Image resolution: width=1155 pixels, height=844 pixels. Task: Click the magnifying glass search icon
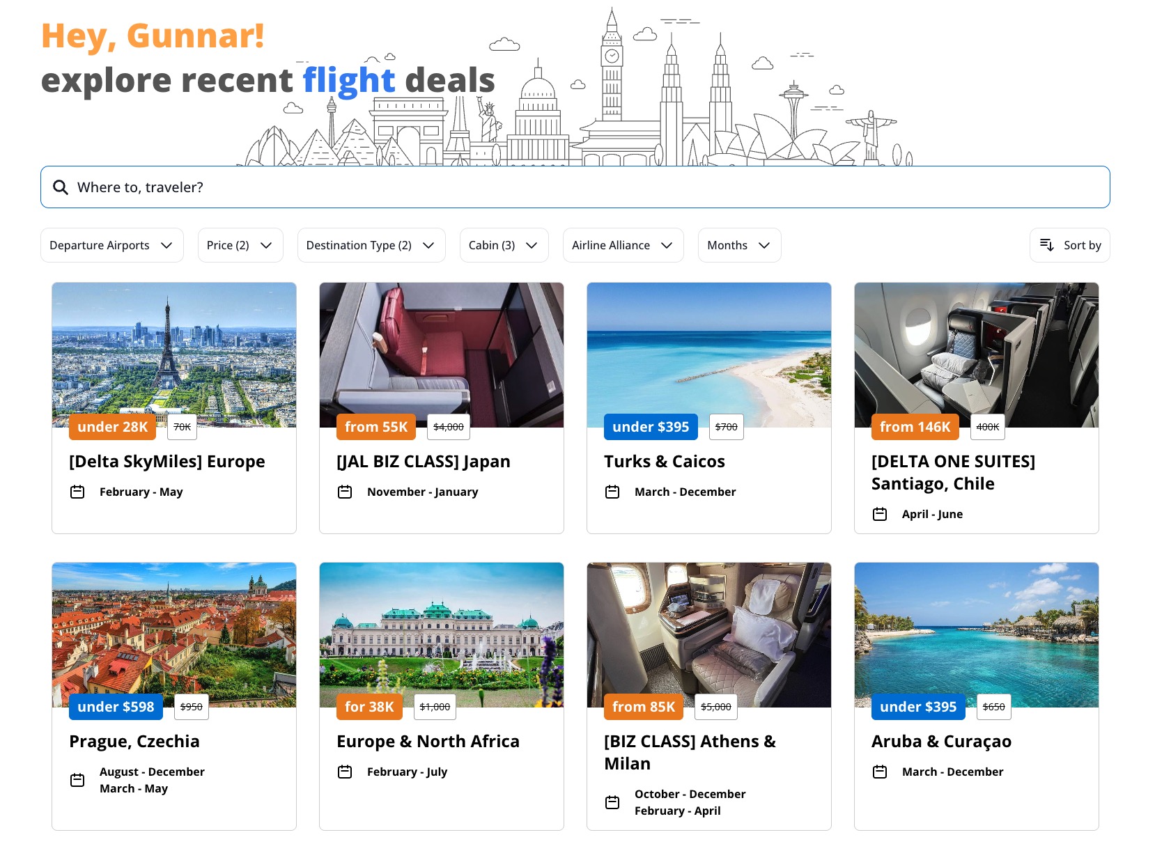click(x=61, y=187)
